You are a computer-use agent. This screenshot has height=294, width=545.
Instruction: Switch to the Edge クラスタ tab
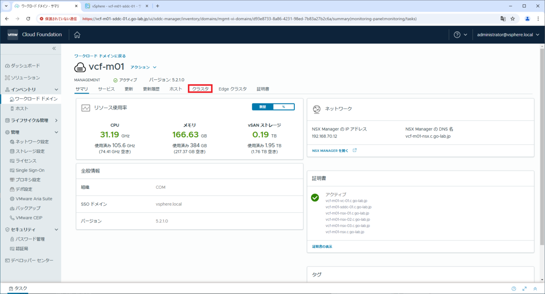pyautogui.click(x=233, y=89)
